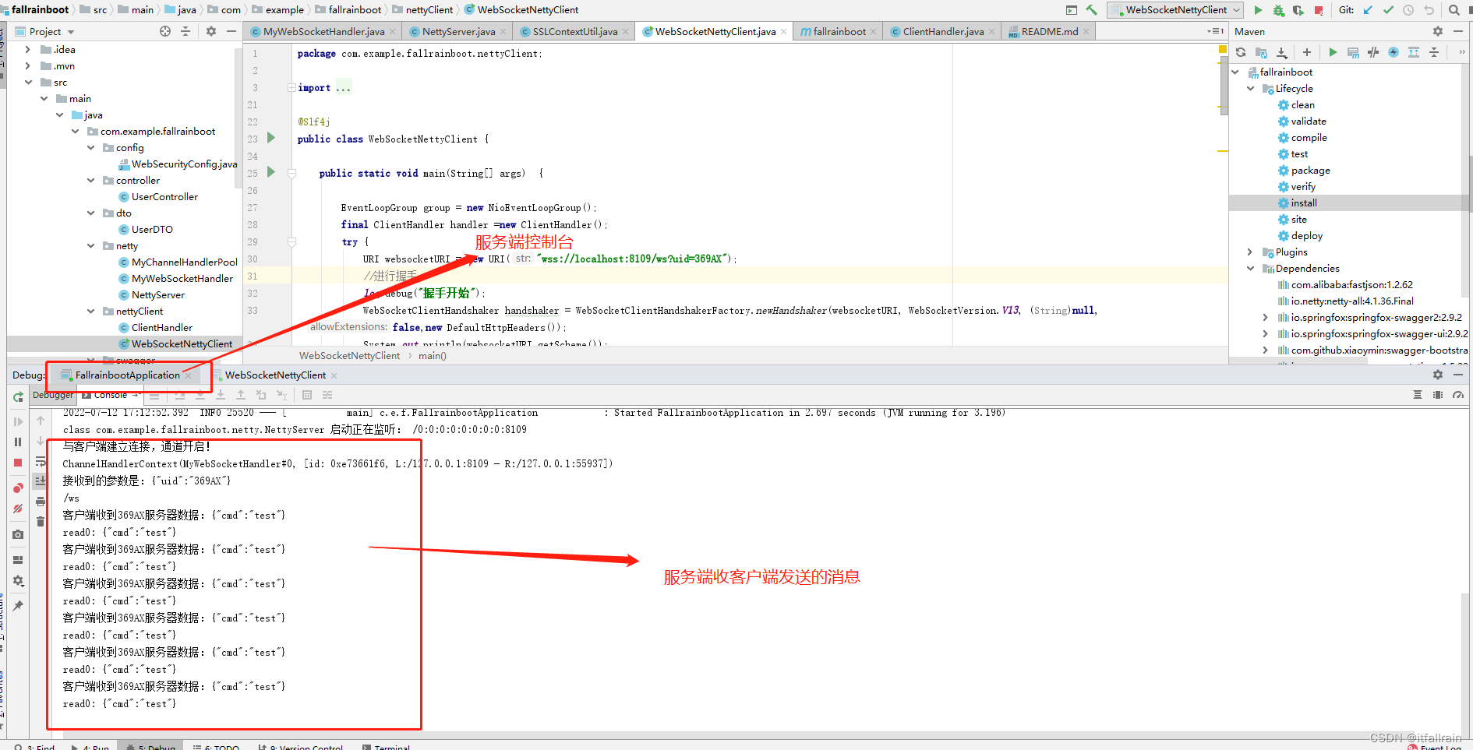This screenshot has width=1473, height=750.
Task: Pin the debug tab
Action: (x=18, y=605)
